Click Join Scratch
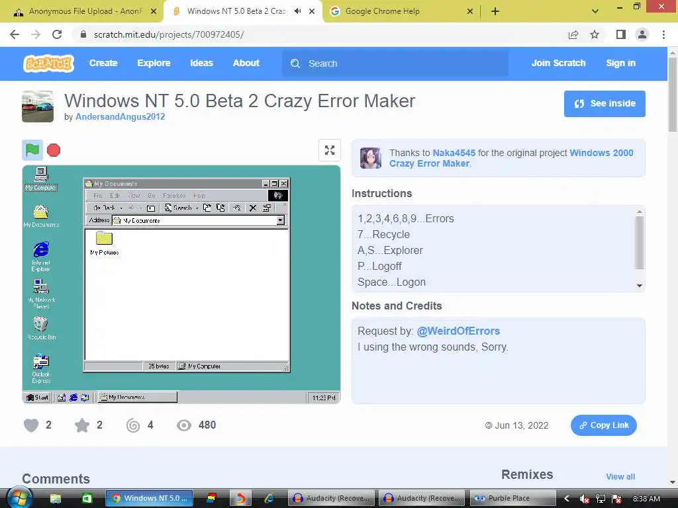 pyautogui.click(x=558, y=63)
